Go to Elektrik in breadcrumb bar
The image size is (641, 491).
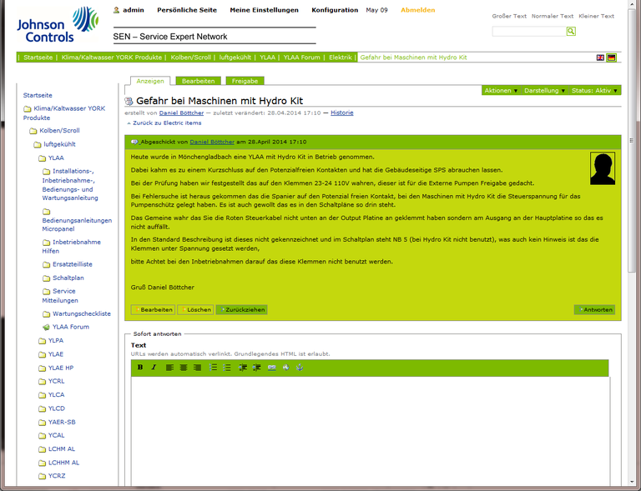click(x=341, y=58)
